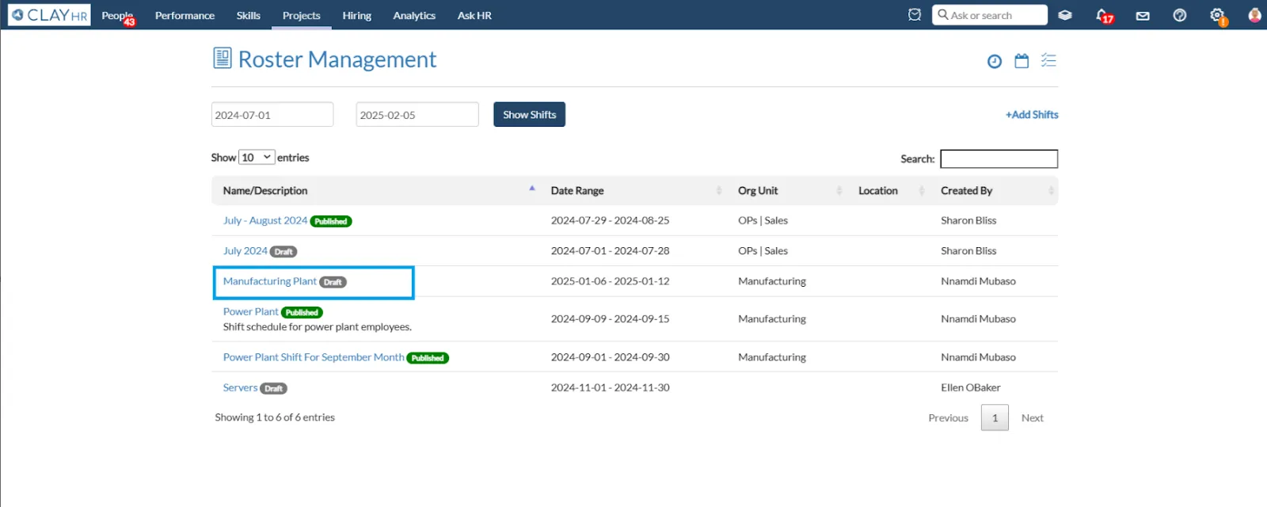Open the help question mark icon
The height and width of the screenshot is (507, 1267).
pos(1180,15)
